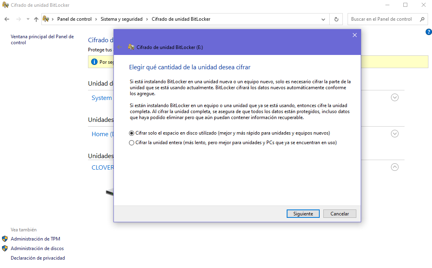Image resolution: width=432 pixels, height=268 pixels.
Task: Click the window title bar BitLocker icon
Action: [5, 5]
